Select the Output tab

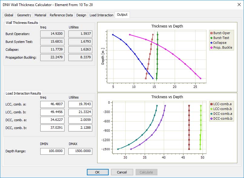tap(122, 15)
